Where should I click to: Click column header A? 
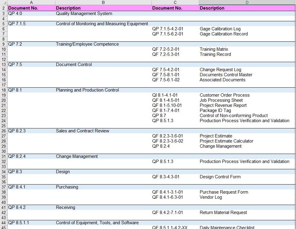(32, 2)
